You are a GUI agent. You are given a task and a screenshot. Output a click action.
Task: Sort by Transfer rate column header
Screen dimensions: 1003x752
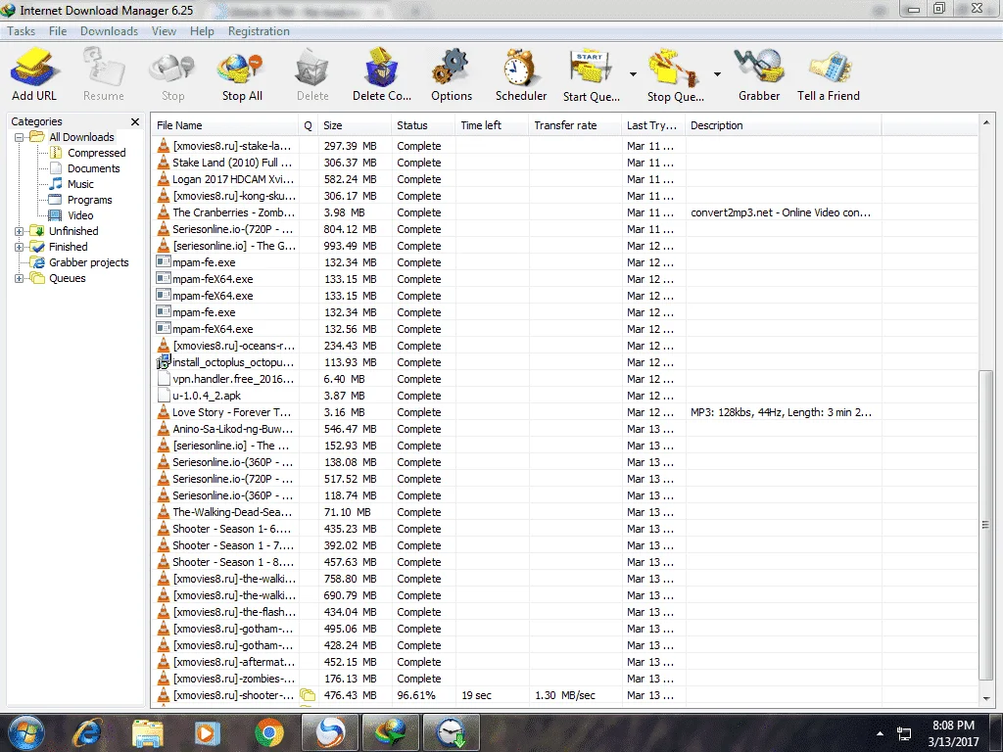point(575,125)
